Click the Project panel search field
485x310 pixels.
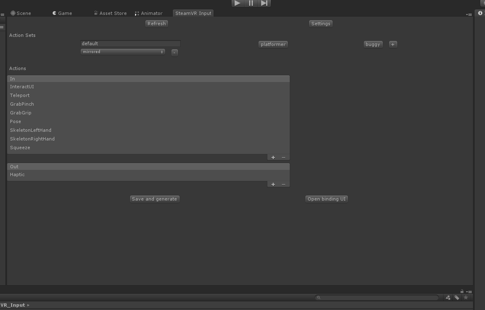[377, 298]
